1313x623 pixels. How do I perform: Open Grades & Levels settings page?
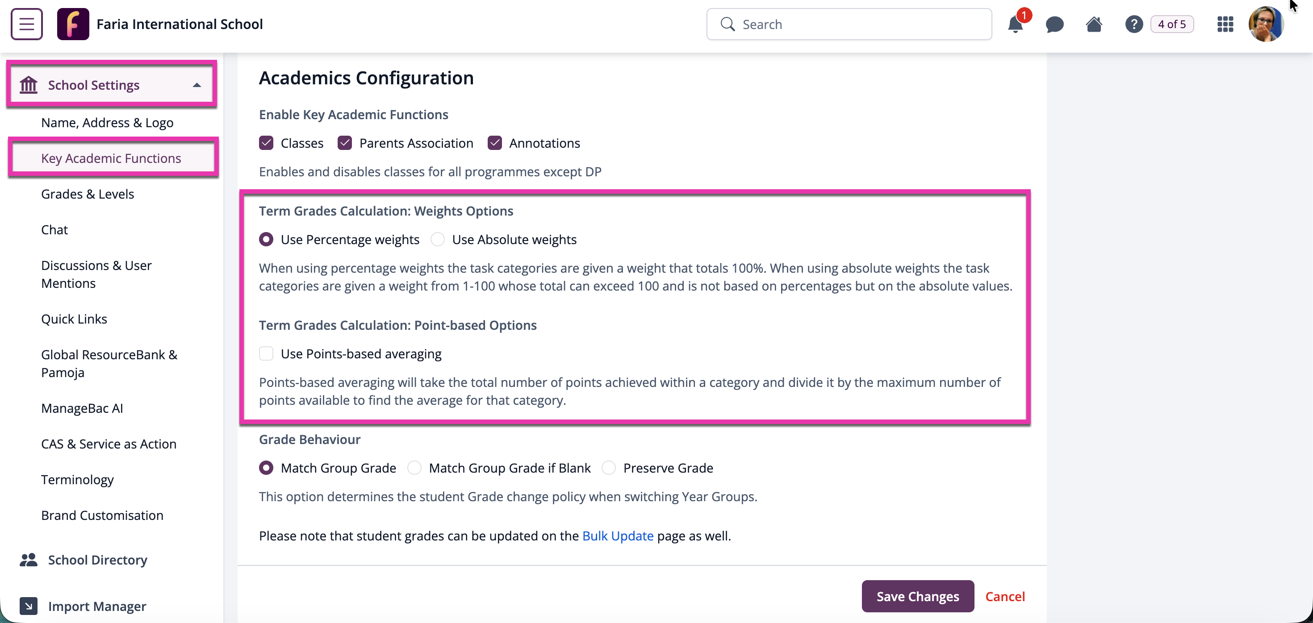tap(88, 194)
